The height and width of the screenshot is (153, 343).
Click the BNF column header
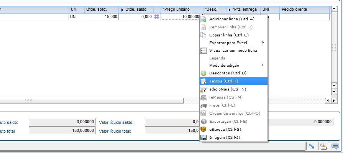coord(270,10)
